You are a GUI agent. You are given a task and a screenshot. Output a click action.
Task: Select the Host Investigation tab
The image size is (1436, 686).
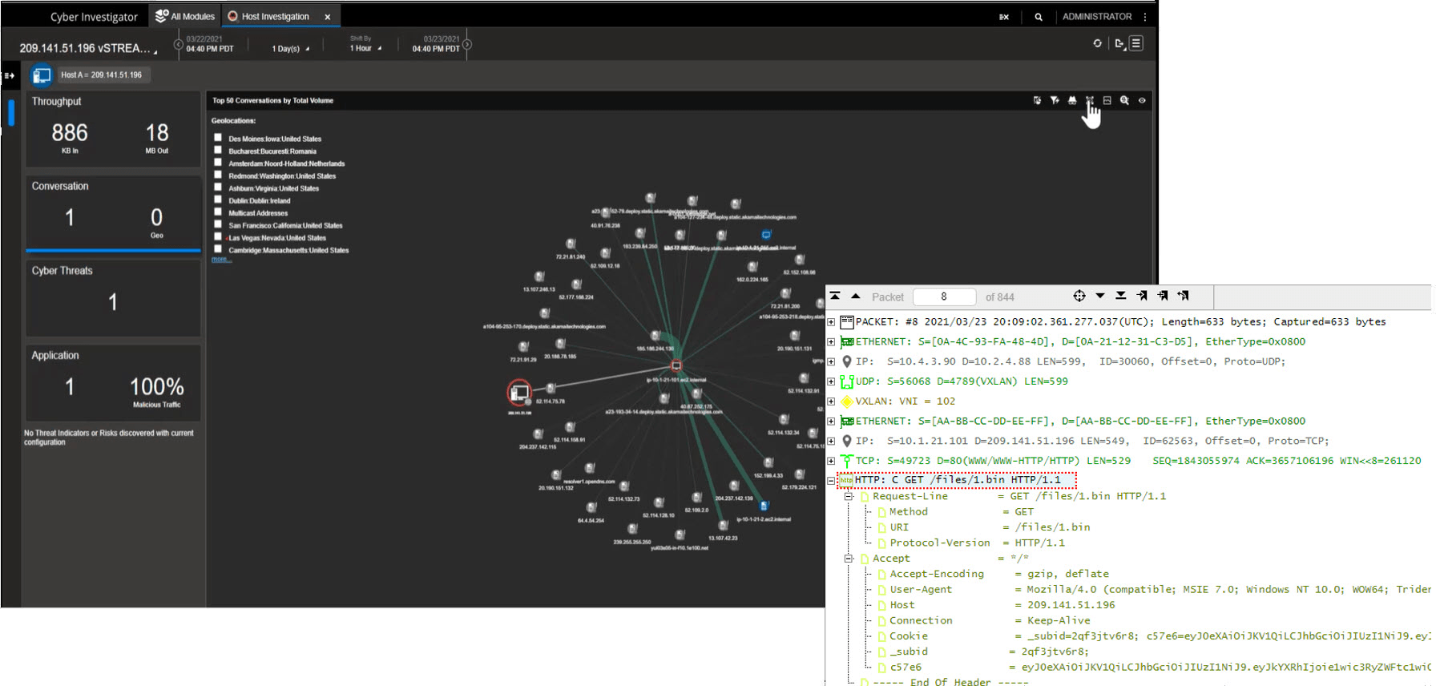pyautogui.click(x=274, y=16)
